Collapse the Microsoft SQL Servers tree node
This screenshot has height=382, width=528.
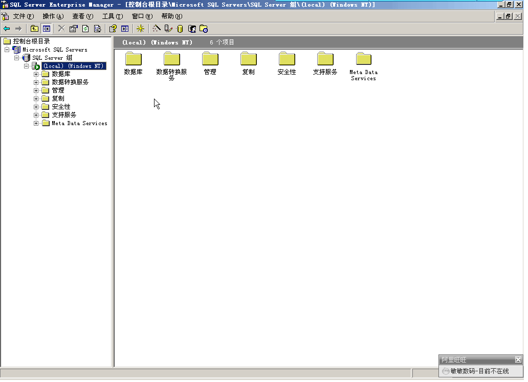point(7,50)
